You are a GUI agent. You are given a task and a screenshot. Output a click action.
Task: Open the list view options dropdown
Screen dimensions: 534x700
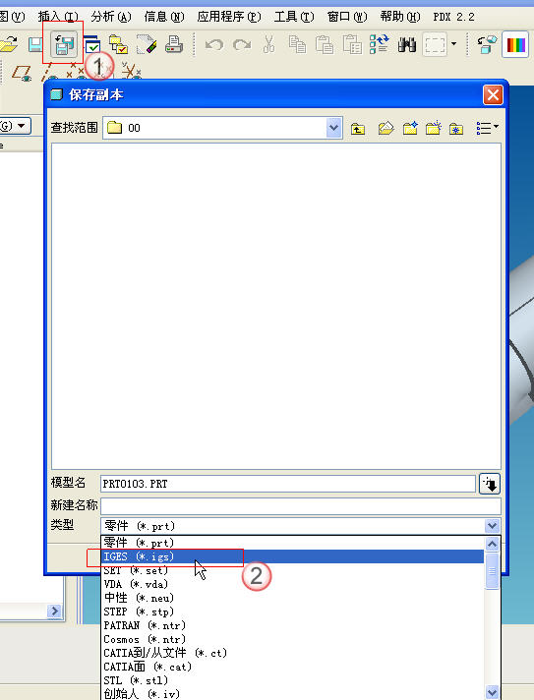[x=487, y=128]
